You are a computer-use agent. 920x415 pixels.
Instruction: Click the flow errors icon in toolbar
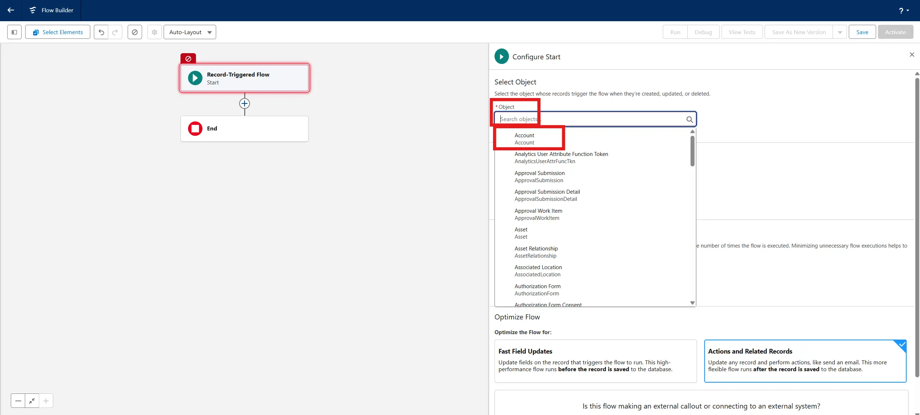(135, 32)
